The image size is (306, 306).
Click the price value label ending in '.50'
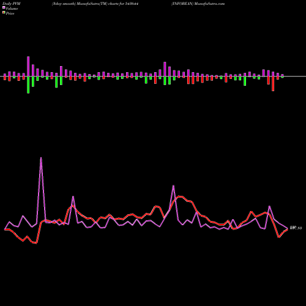click(x=296, y=228)
